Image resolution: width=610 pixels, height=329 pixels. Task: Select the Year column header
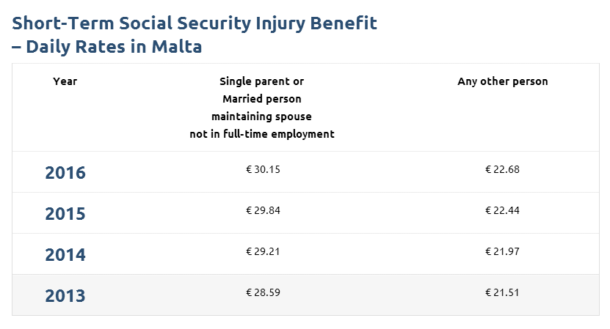(x=65, y=81)
